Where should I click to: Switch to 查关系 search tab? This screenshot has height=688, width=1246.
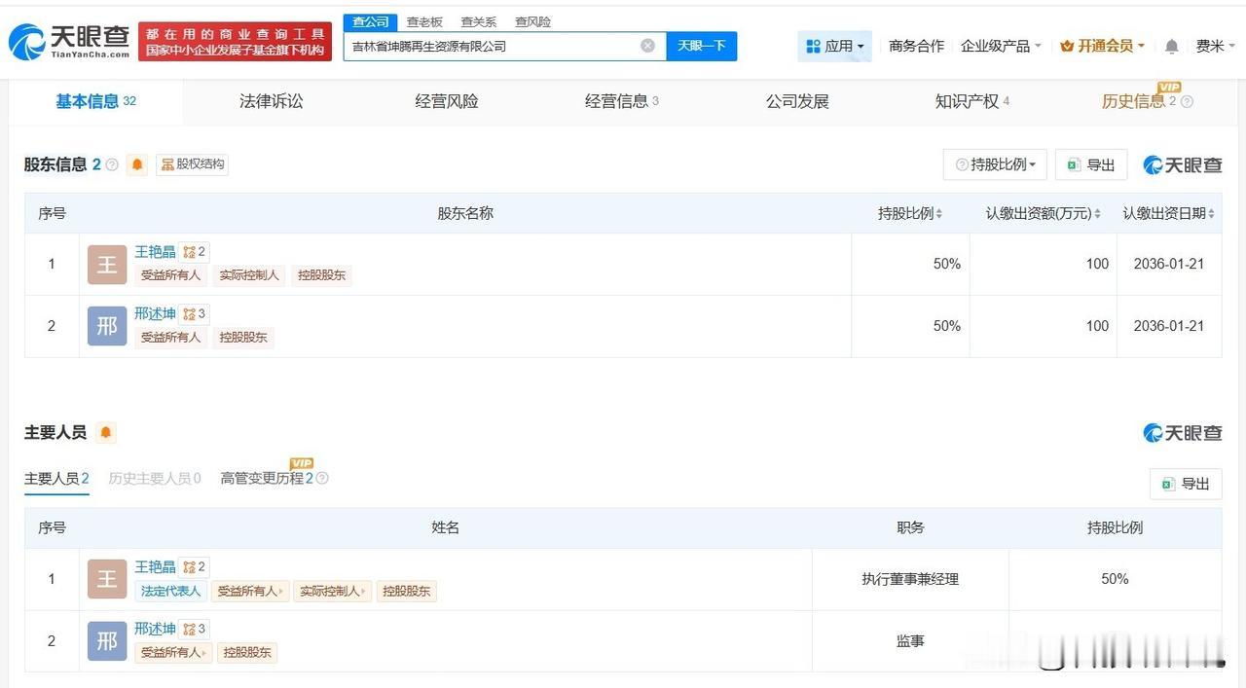click(478, 21)
